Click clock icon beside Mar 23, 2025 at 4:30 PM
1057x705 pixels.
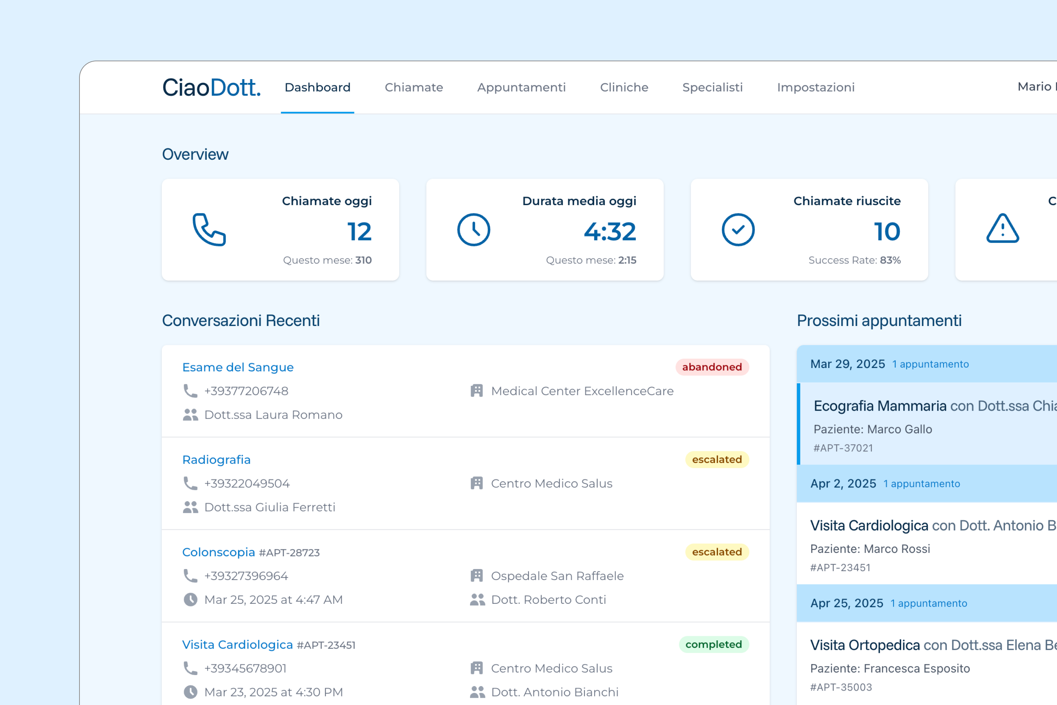(x=191, y=692)
